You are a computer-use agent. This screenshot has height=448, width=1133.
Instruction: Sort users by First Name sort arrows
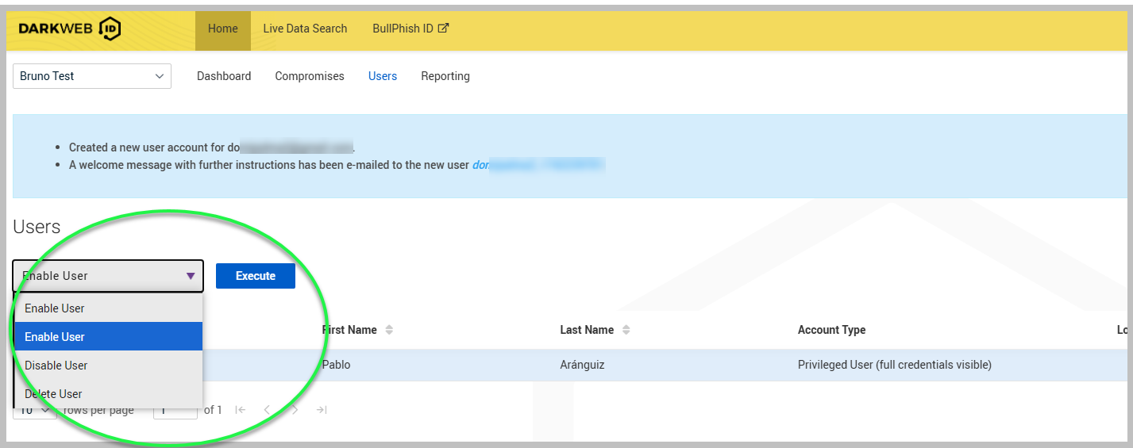[x=389, y=330]
